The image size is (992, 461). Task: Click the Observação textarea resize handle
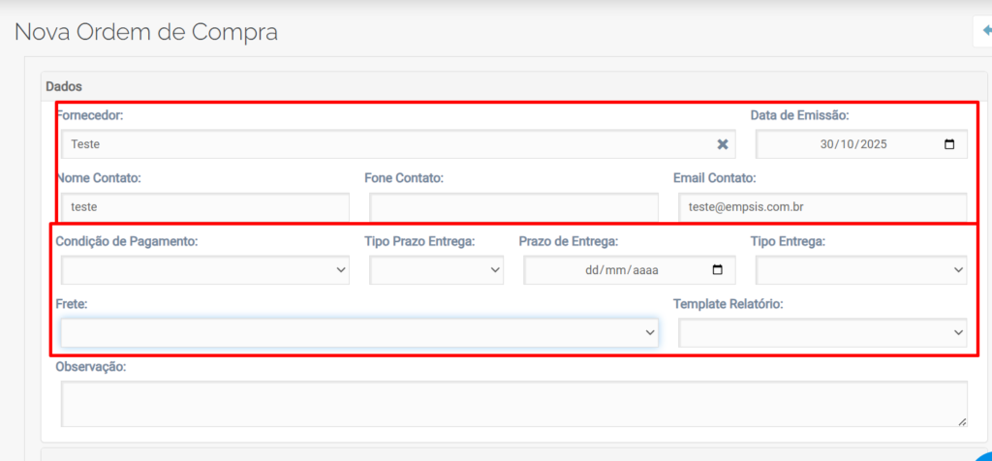pos(961,421)
